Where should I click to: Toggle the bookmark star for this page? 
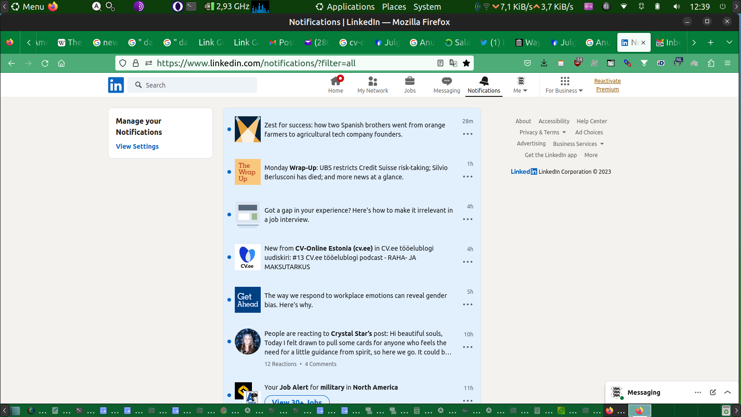[466, 63]
